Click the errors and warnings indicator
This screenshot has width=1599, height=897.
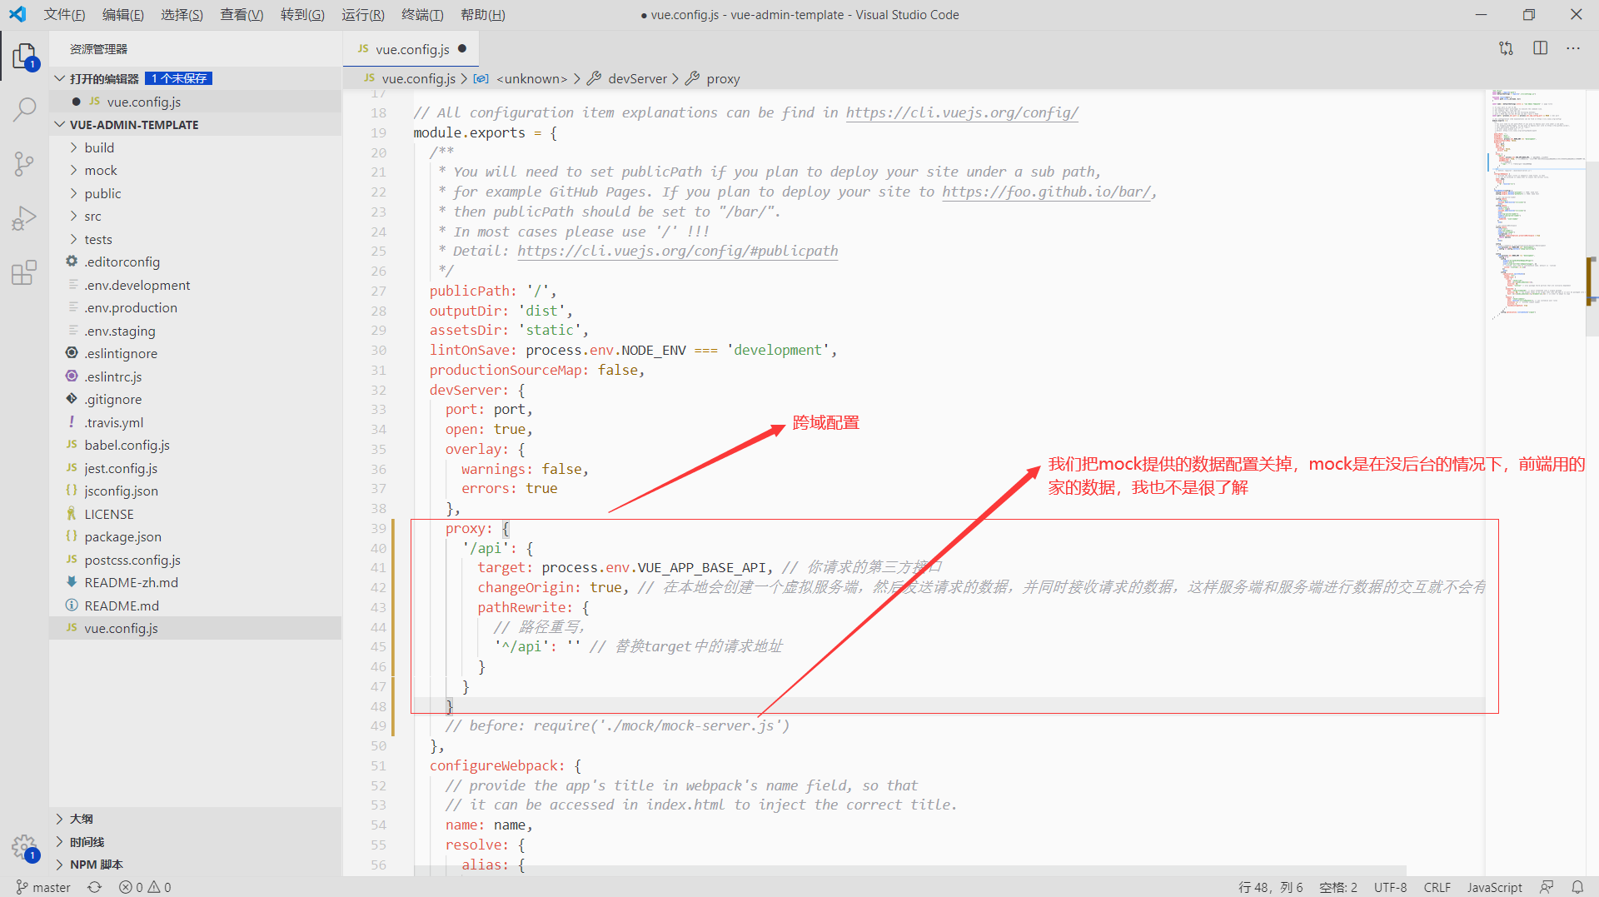point(144,887)
